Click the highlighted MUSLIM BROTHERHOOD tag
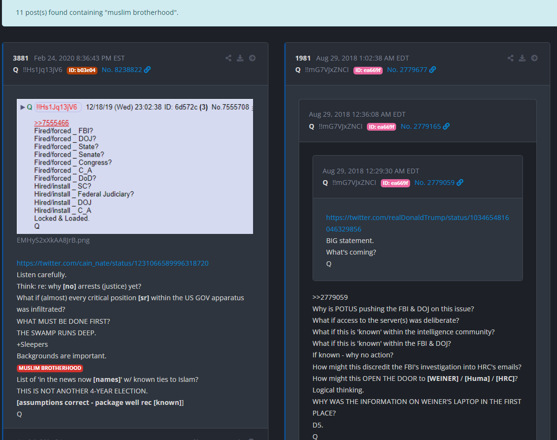 (50, 368)
